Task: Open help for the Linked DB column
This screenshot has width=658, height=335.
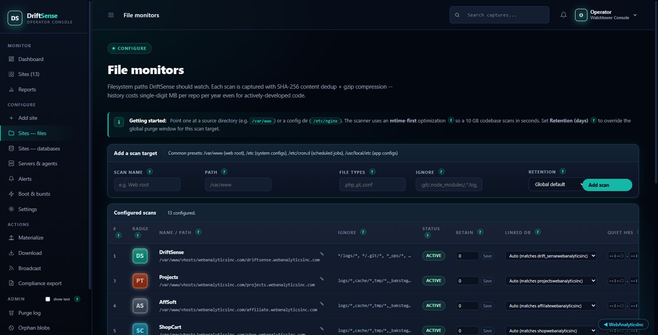Action: [x=538, y=232]
